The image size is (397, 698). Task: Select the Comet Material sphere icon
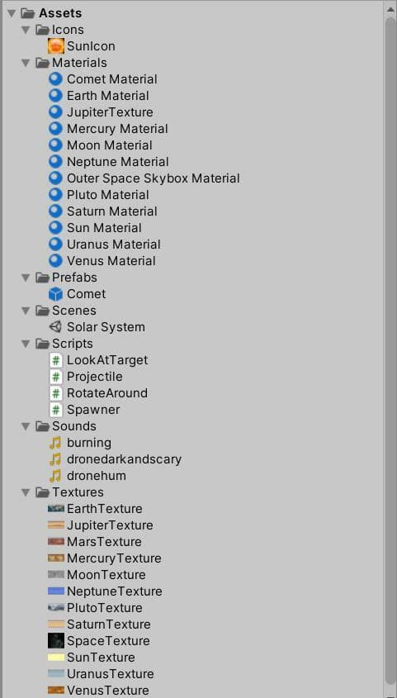pos(55,79)
